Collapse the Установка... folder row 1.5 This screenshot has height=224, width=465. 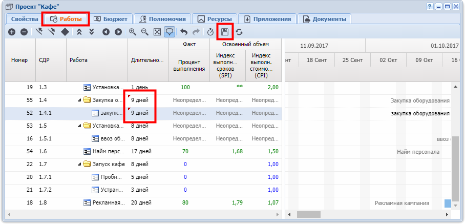click(79, 126)
